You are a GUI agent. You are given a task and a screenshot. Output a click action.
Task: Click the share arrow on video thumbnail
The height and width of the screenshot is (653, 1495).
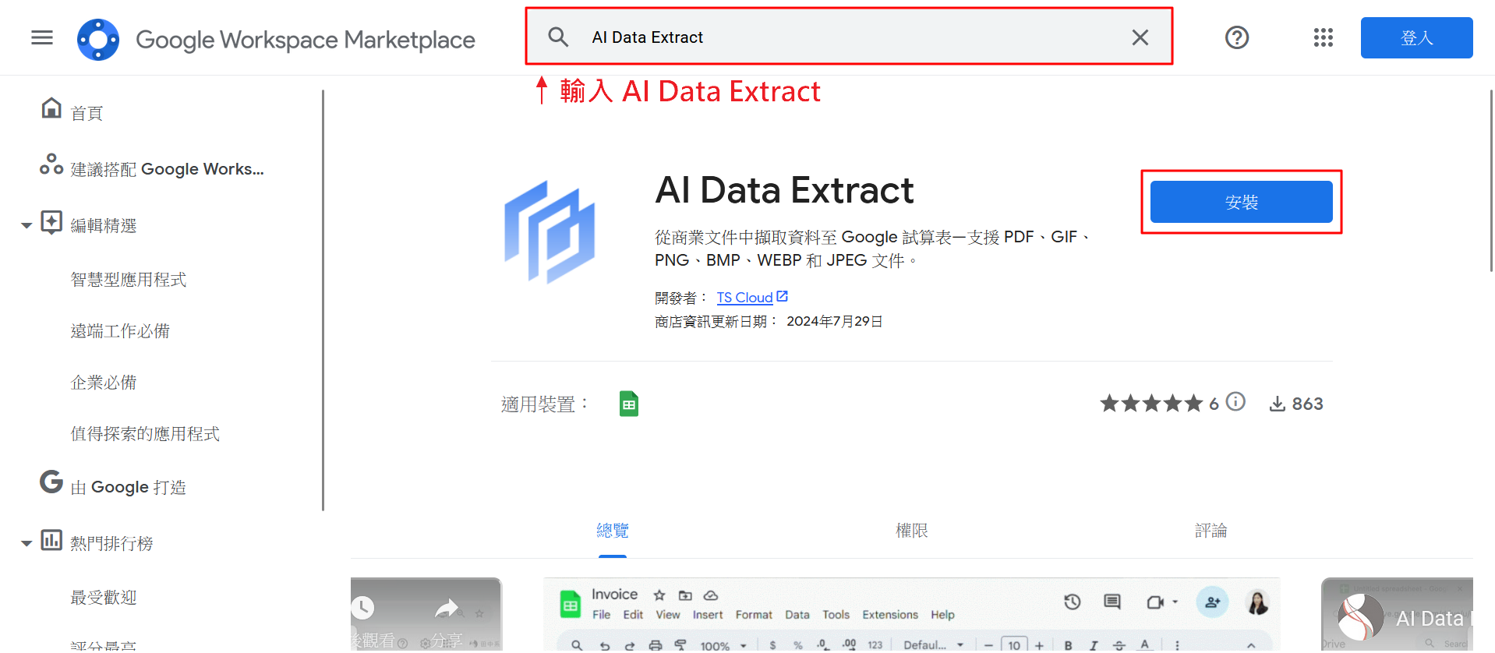(x=447, y=608)
